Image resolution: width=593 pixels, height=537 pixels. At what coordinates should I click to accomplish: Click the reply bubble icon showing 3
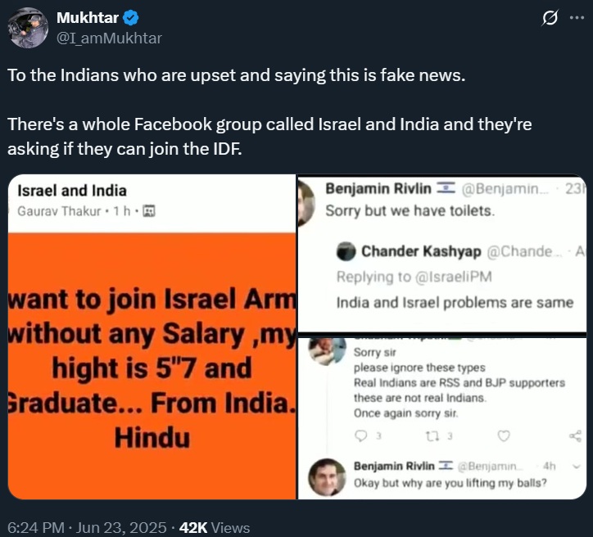[361, 435]
